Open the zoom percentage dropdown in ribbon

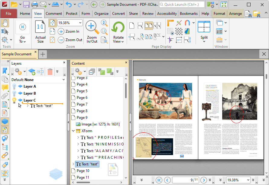[80, 23]
